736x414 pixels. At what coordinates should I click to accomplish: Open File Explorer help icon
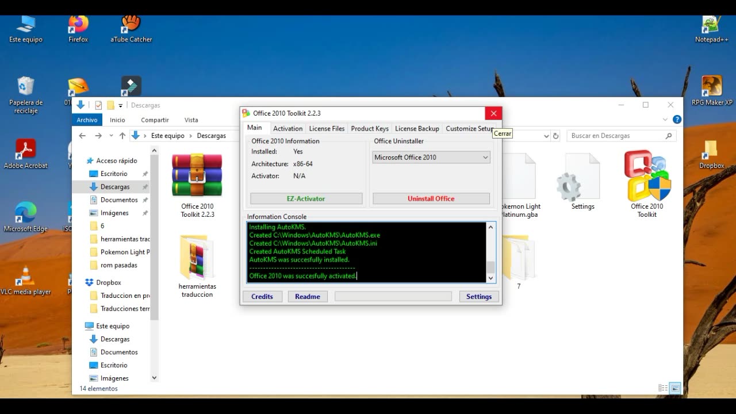pos(677,120)
